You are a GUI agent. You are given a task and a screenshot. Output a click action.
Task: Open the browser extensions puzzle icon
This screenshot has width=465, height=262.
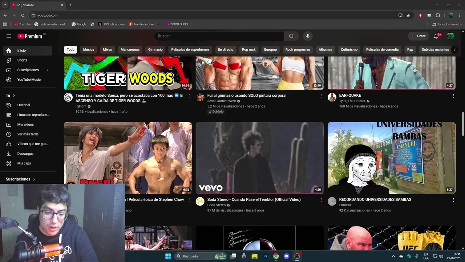click(x=438, y=15)
